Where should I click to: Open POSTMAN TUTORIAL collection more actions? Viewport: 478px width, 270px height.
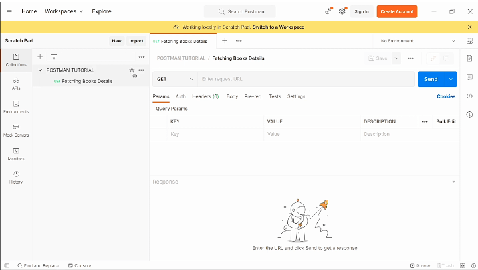141,70
